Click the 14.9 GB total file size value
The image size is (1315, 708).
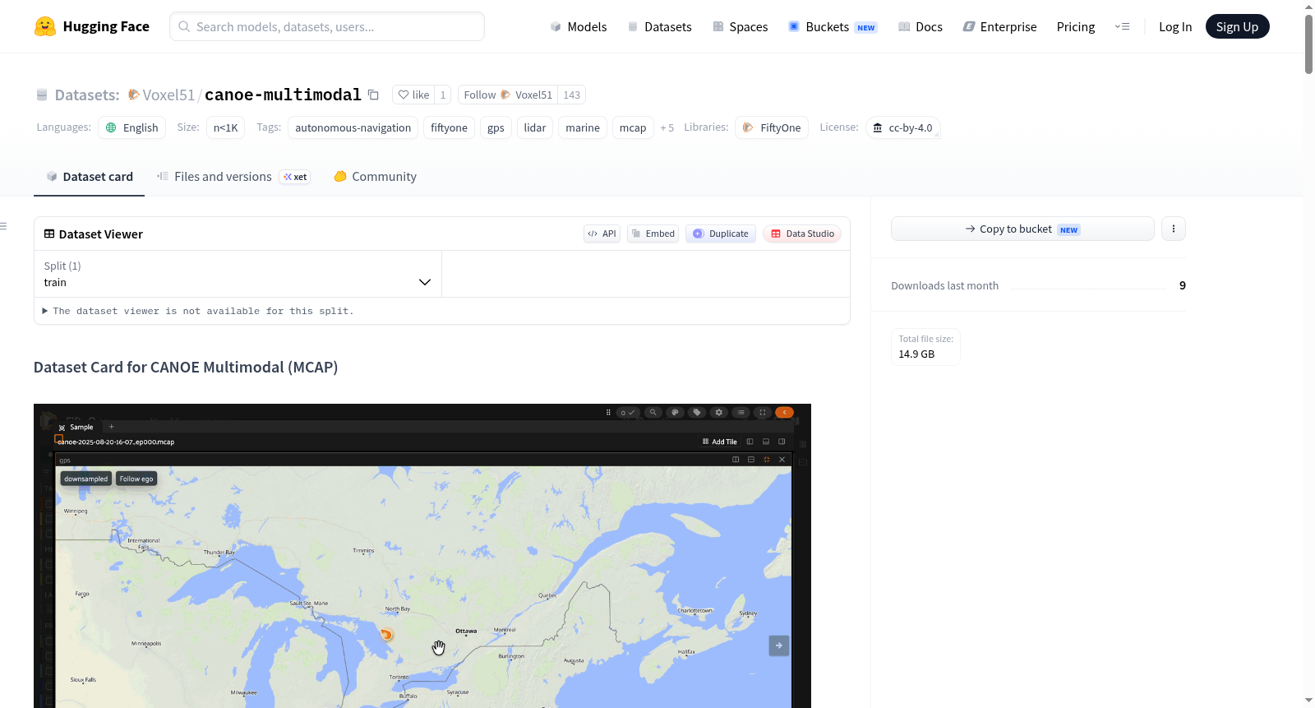916,354
